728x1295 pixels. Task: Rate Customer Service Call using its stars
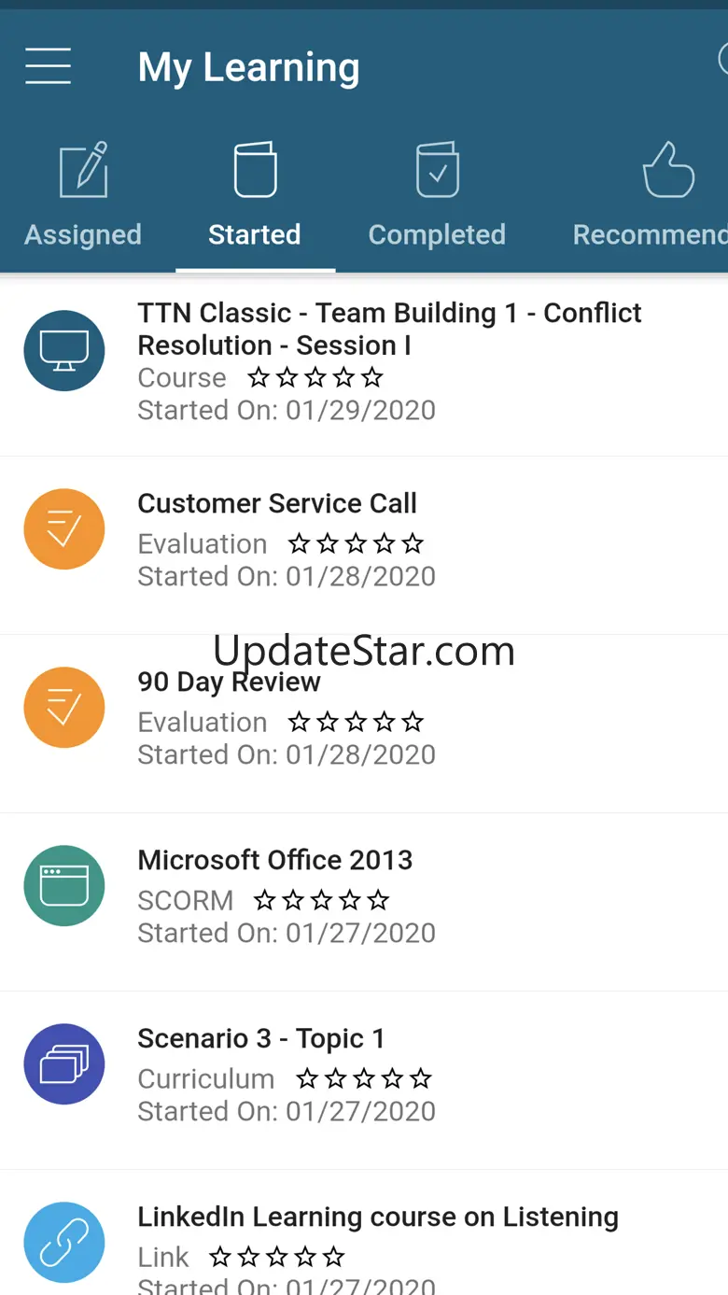click(356, 543)
